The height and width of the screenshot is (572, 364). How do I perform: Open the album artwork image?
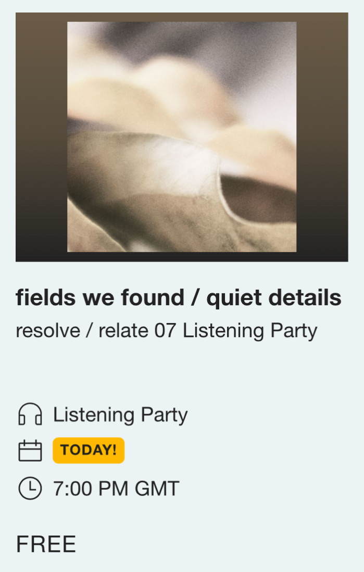(182, 136)
